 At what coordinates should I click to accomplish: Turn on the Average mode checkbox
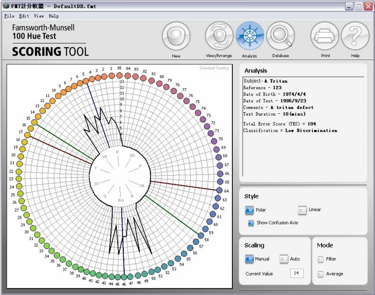click(320, 274)
